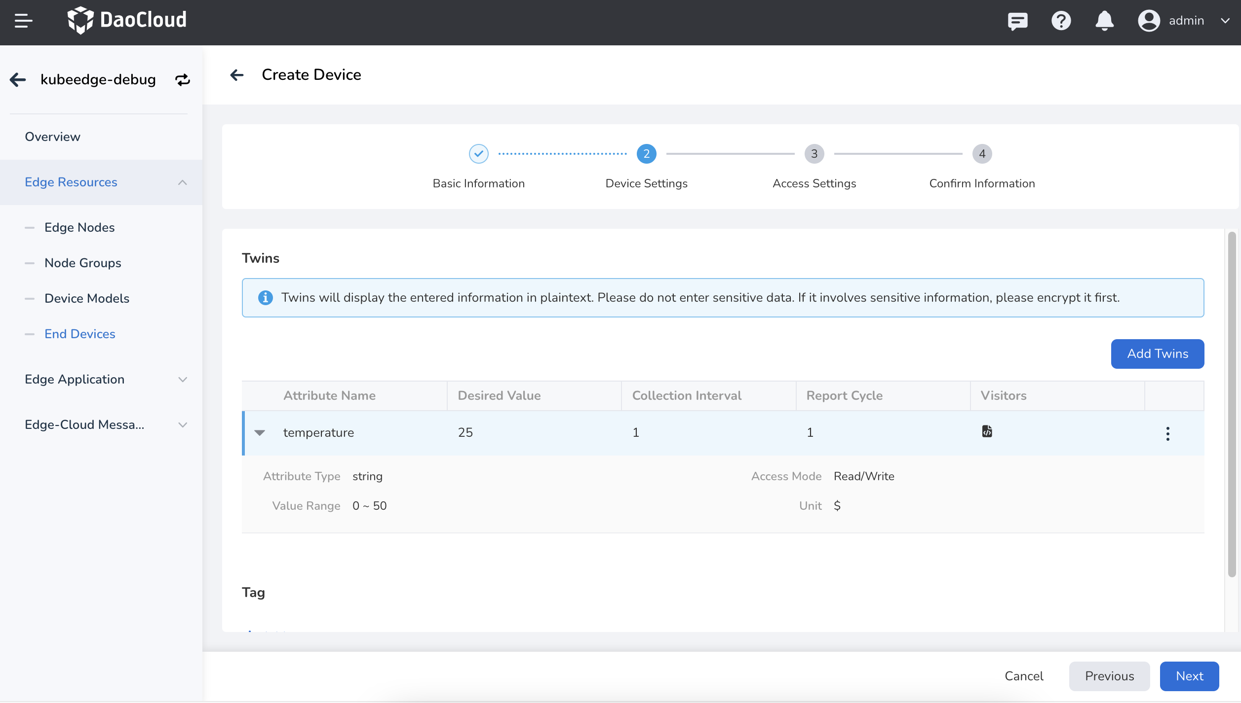The height and width of the screenshot is (703, 1241).
Task: Click the refresh icon next to kubeedge-debug
Action: click(x=183, y=79)
